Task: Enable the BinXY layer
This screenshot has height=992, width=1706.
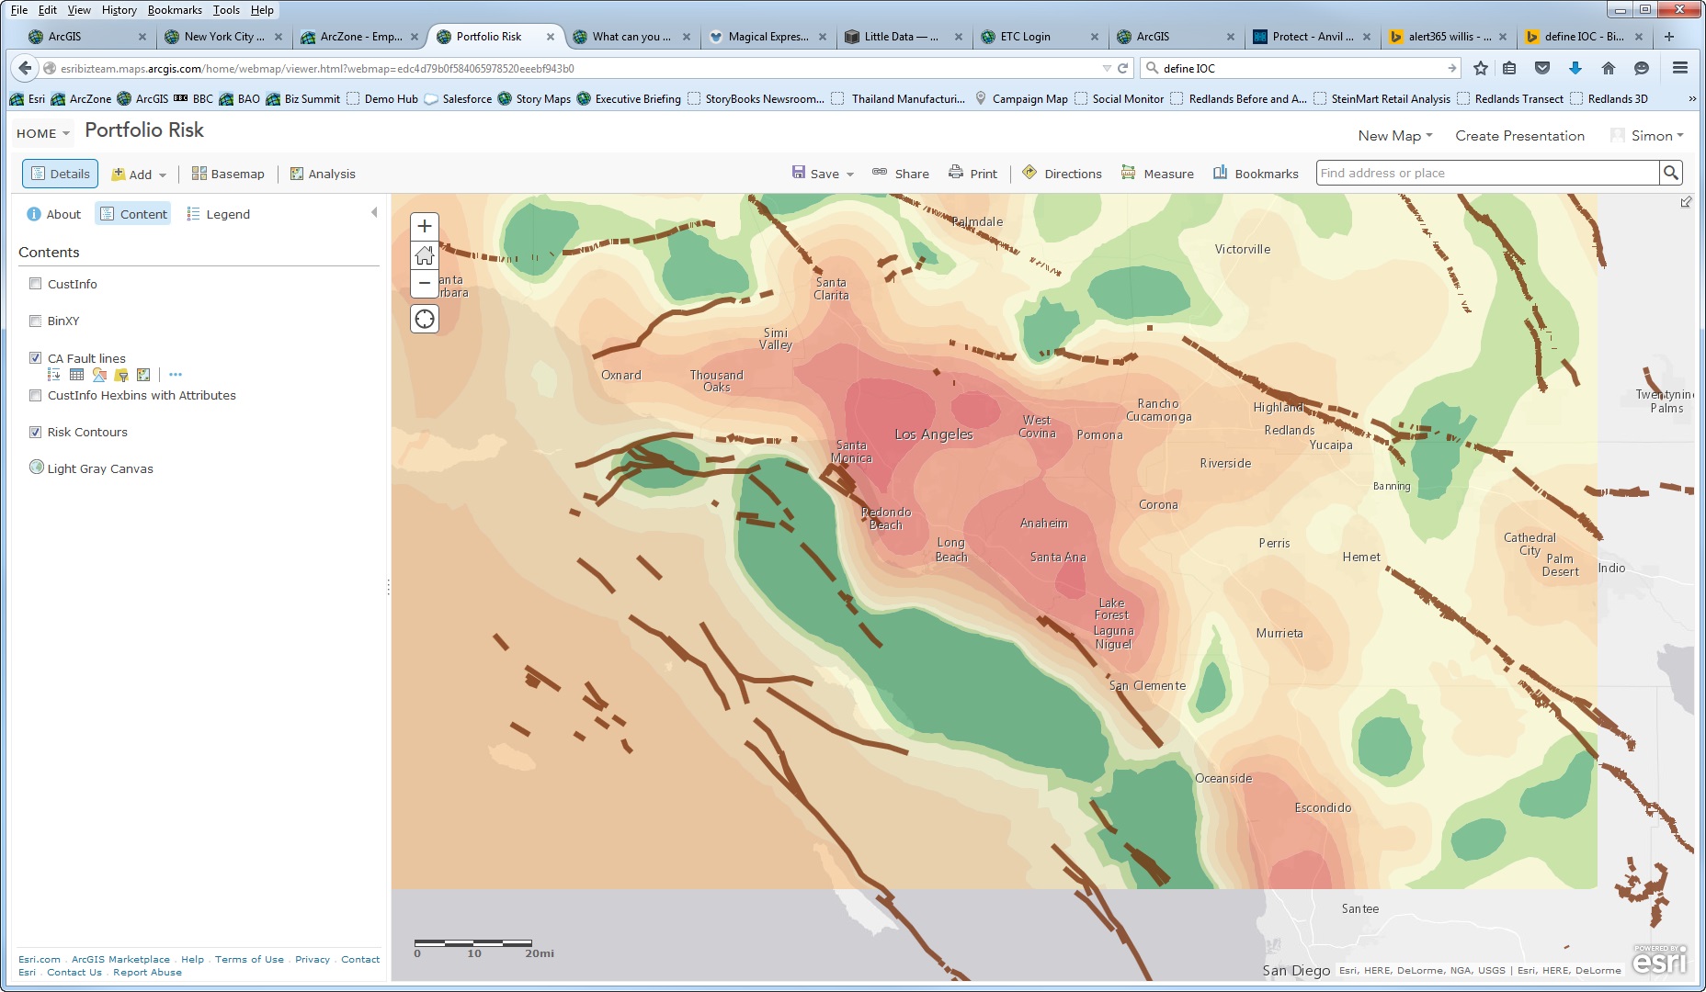Action: [x=36, y=321]
